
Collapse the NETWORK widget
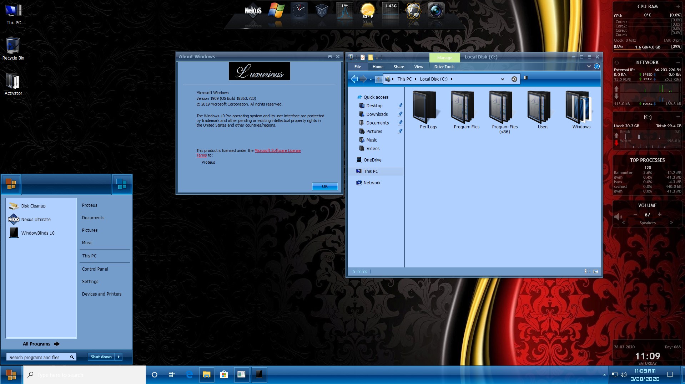pos(678,62)
